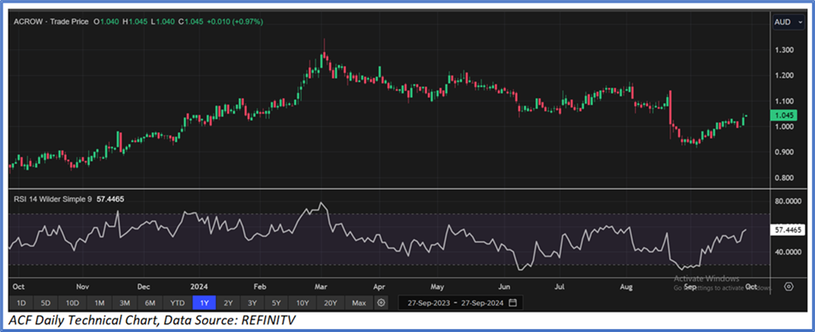
Task: Pick the 5Y time range
Action: [x=277, y=302]
